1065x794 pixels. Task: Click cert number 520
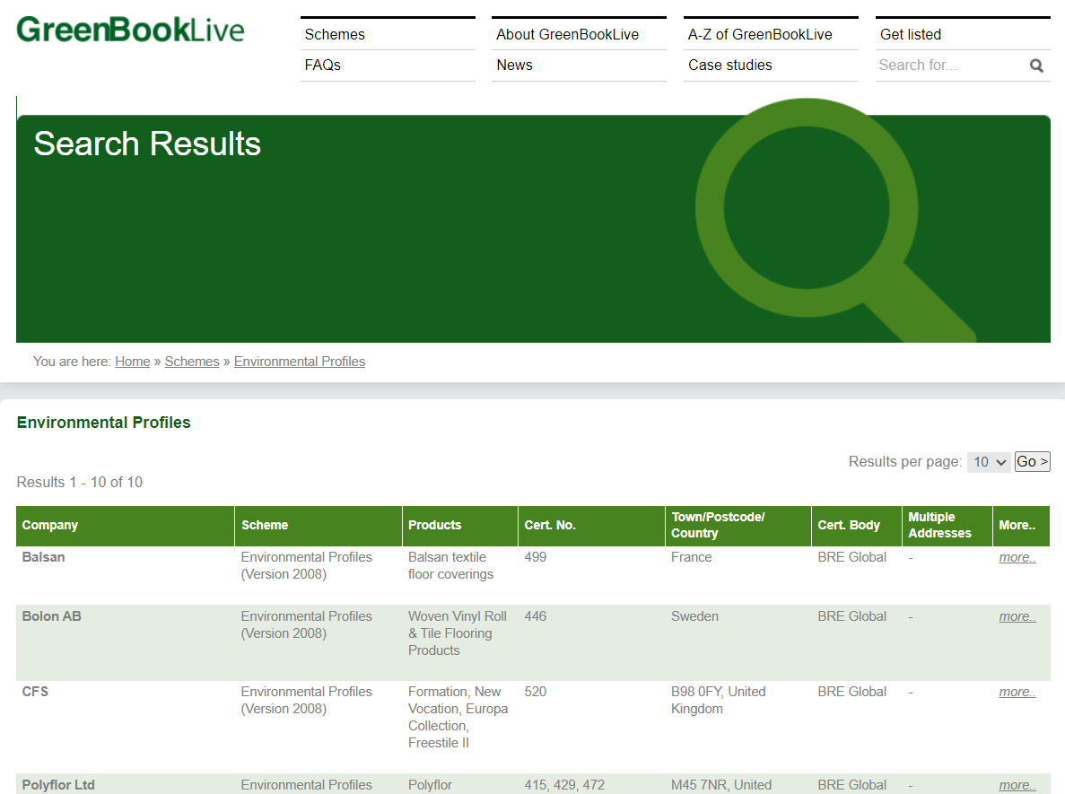click(536, 692)
